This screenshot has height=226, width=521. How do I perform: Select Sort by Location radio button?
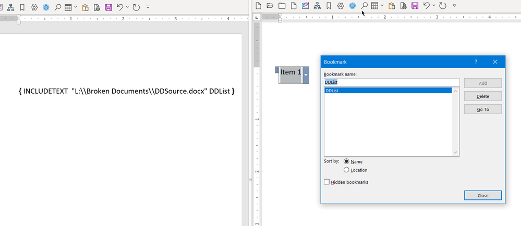(x=347, y=170)
